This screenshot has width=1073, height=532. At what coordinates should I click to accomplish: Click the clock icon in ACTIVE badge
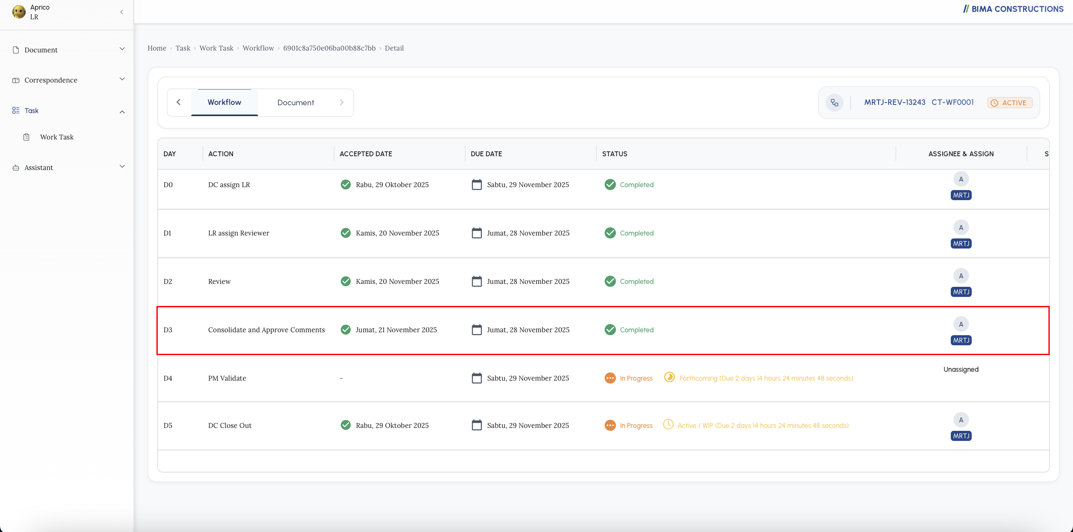pos(994,103)
